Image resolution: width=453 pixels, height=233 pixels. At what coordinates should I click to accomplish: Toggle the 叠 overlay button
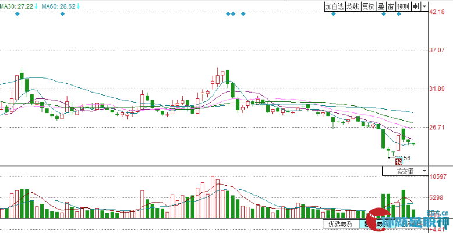[381, 6]
